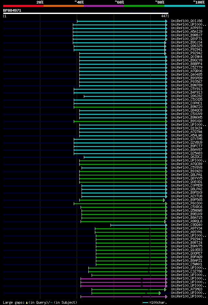Screen dimensions: 208x305
Task: Click the UniRef100_Q96282 label
Action: point(187,96)
